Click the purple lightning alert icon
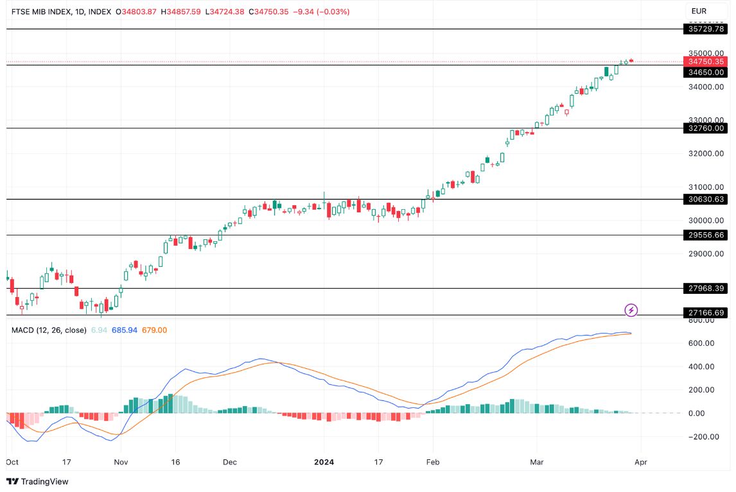Viewport: 736px width, 492px height. click(x=631, y=310)
